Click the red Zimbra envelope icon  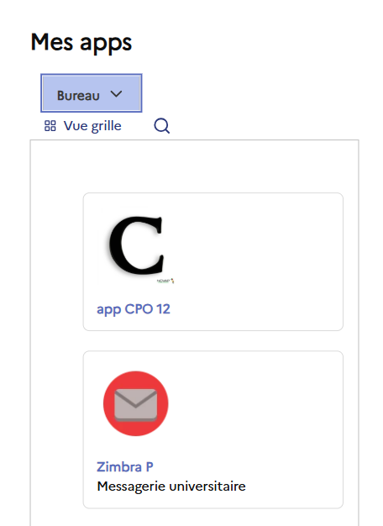click(x=135, y=403)
